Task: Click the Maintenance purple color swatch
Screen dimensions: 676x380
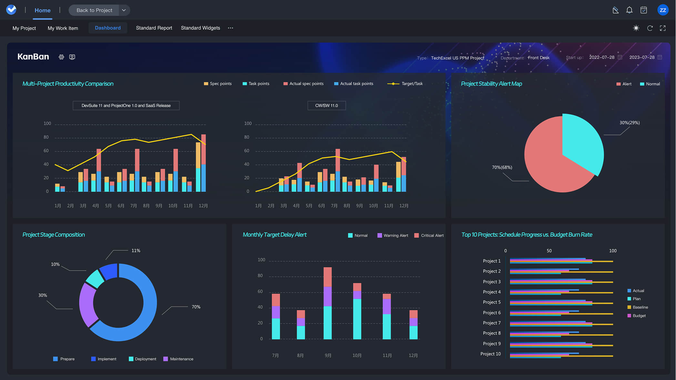Action: (x=166, y=359)
